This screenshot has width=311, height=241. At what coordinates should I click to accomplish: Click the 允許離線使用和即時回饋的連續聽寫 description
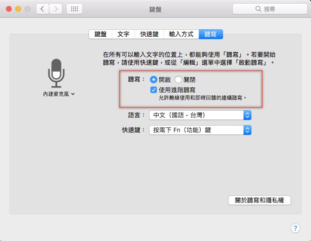click(203, 98)
